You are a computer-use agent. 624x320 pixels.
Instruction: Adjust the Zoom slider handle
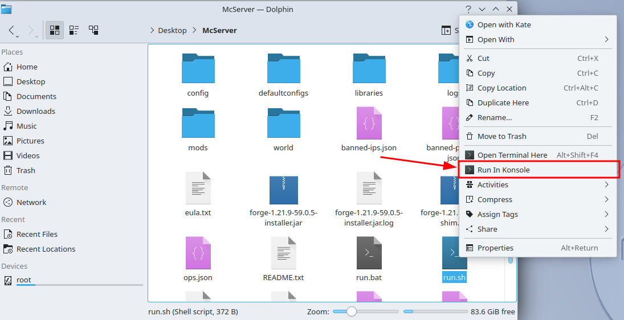point(352,311)
